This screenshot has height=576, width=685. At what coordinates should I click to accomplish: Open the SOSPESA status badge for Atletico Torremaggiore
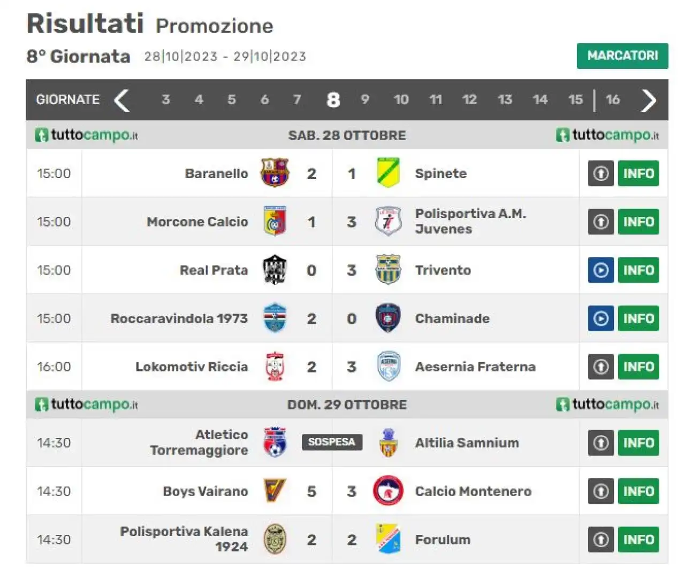(x=332, y=442)
